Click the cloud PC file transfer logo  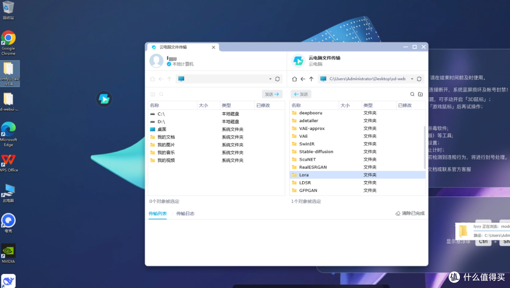click(x=298, y=61)
